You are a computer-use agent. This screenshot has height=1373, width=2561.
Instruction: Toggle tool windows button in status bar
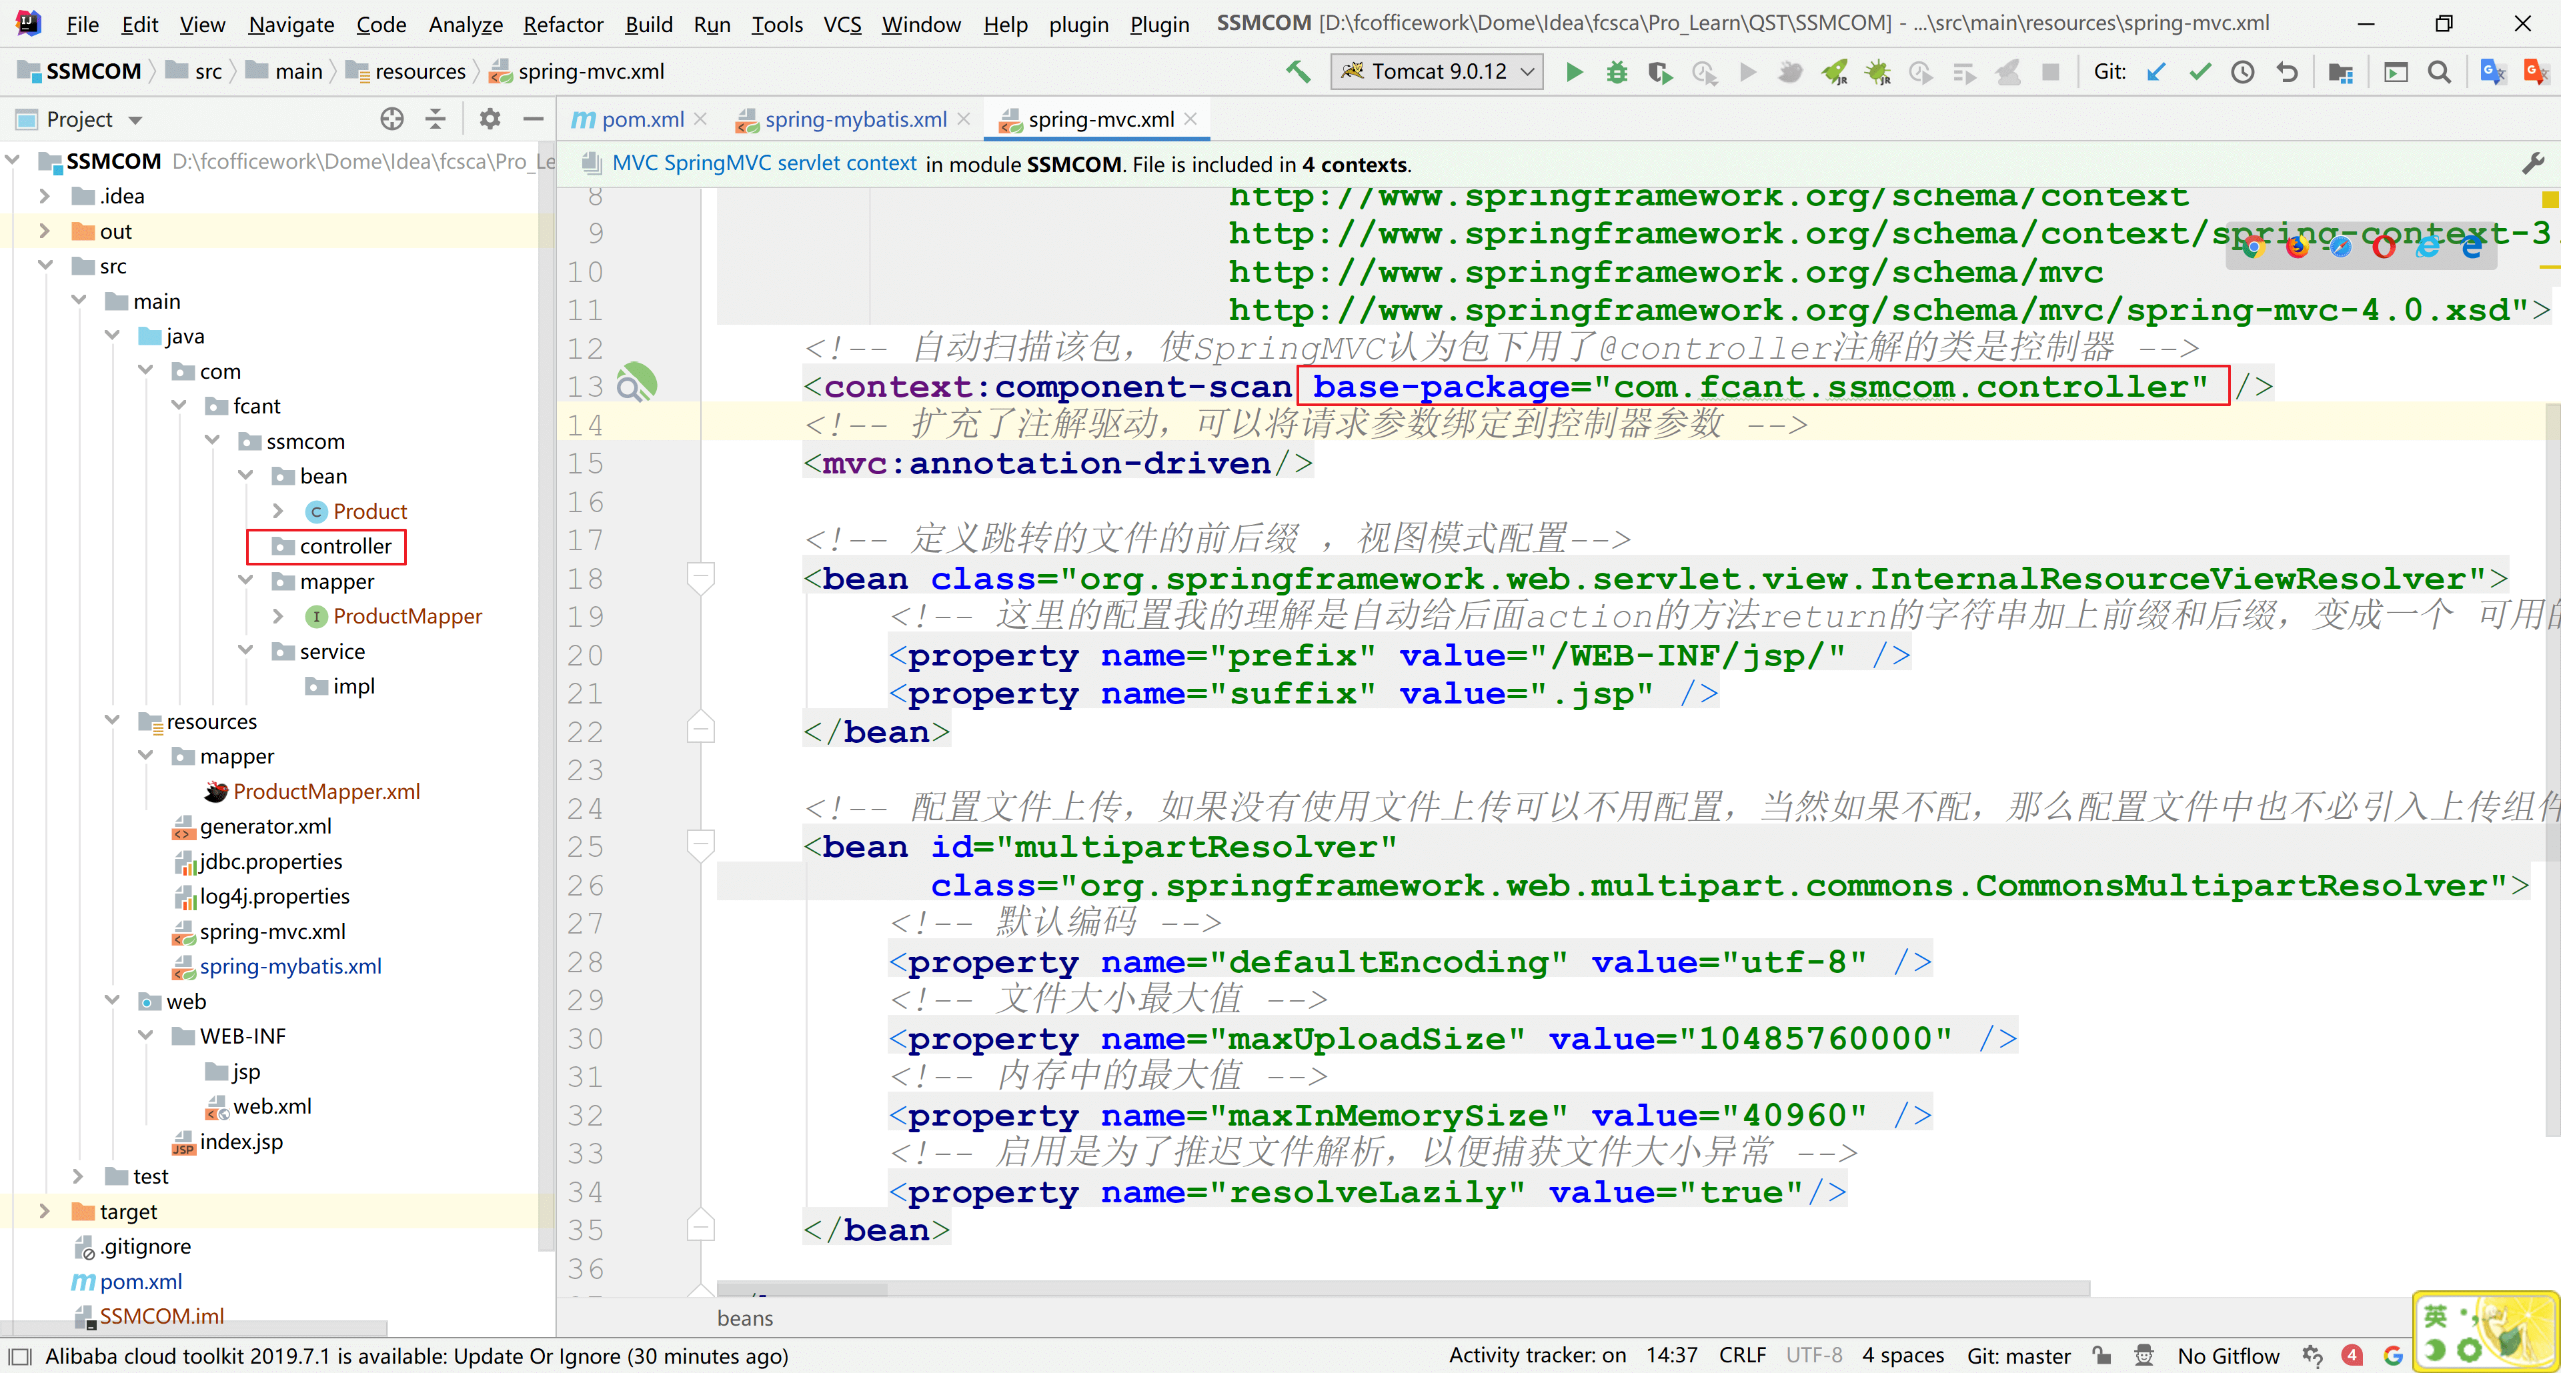coord(20,1356)
